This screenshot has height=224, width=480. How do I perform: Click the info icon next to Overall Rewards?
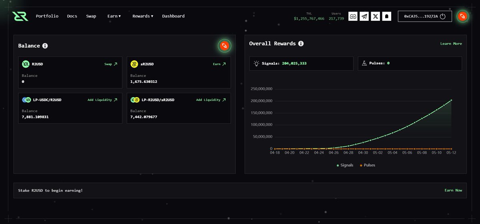pos(301,44)
